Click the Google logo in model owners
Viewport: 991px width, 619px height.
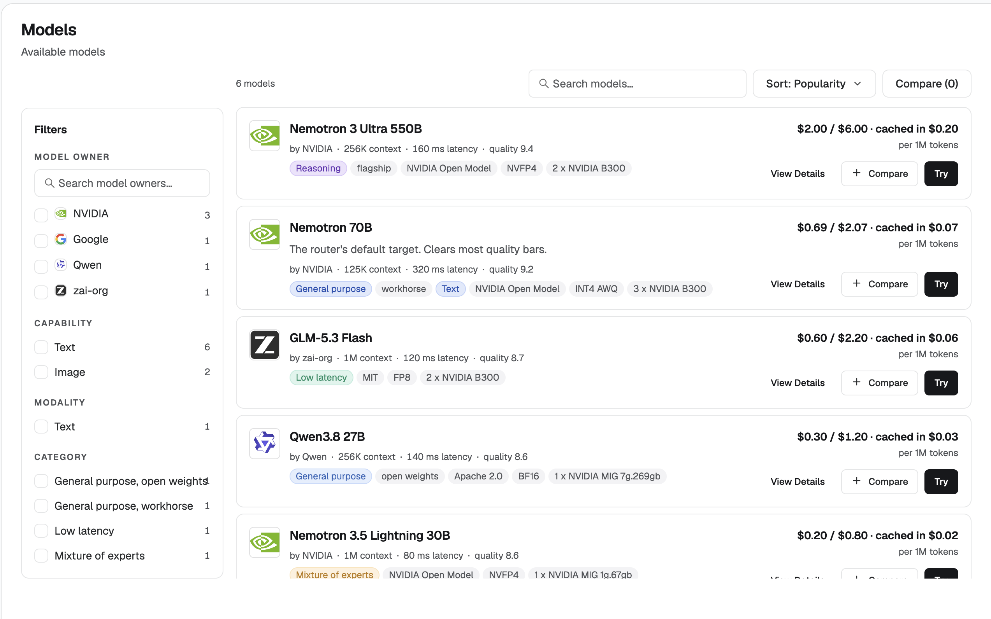tap(61, 239)
